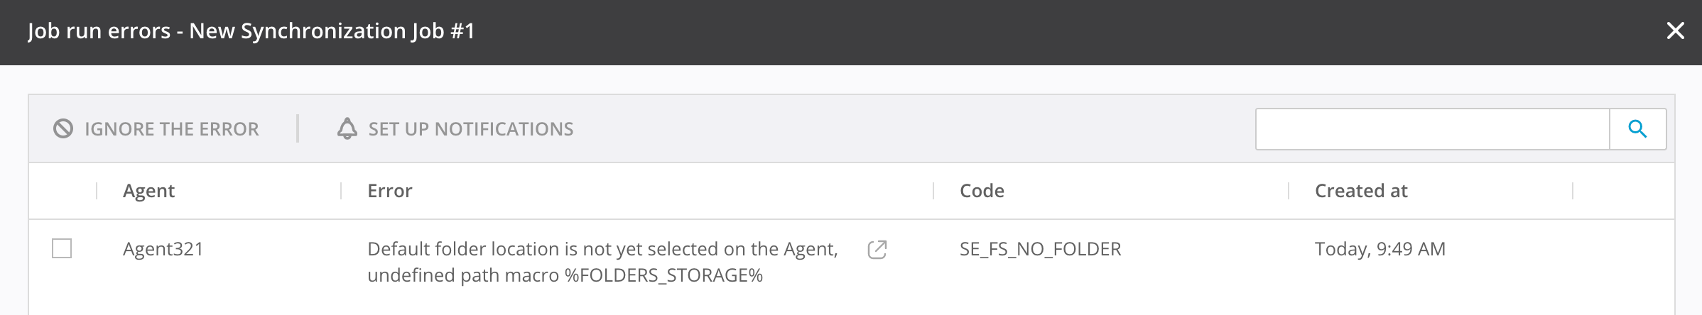Image resolution: width=1702 pixels, height=315 pixels.
Task: Open the external link icon beside error
Action: coord(877,250)
